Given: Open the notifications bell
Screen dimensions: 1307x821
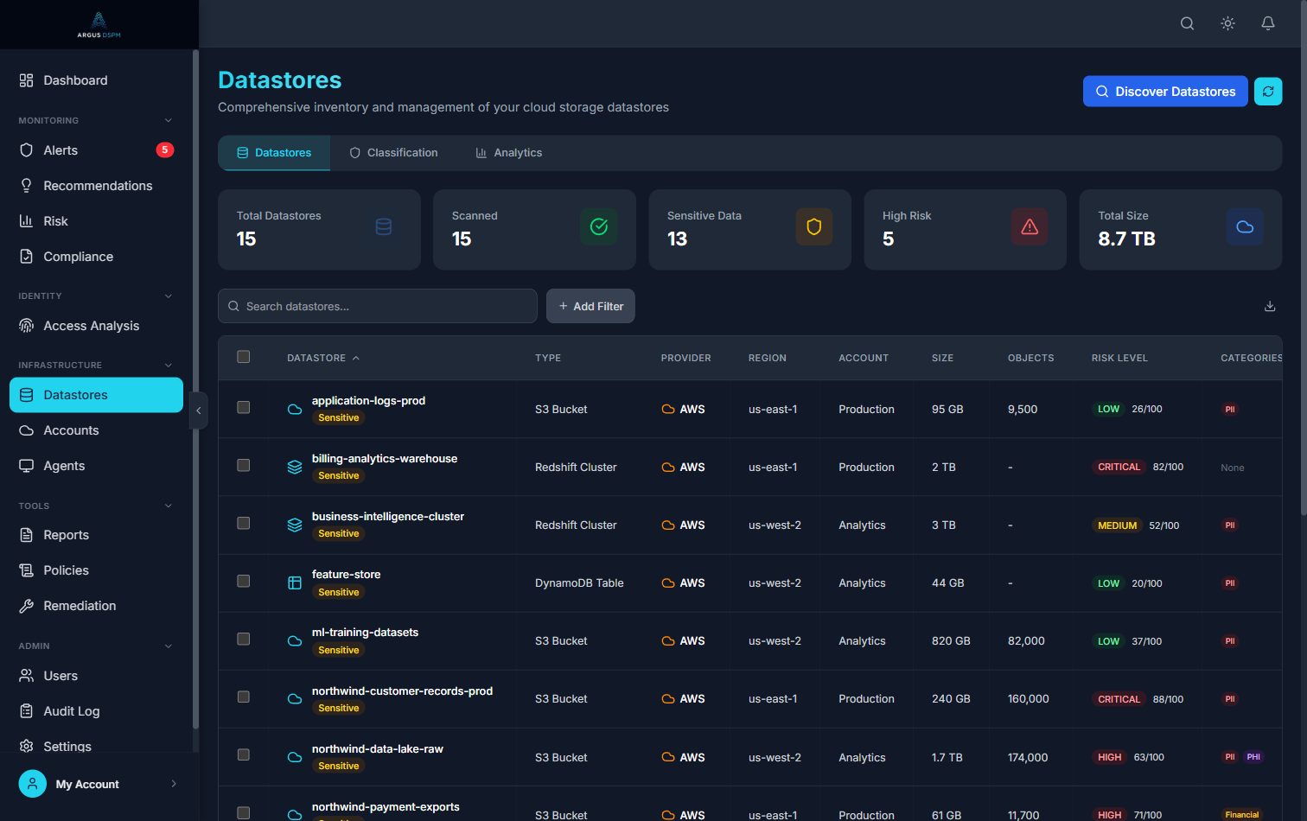Looking at the screenshot, I should click(x=1268, y=23).
